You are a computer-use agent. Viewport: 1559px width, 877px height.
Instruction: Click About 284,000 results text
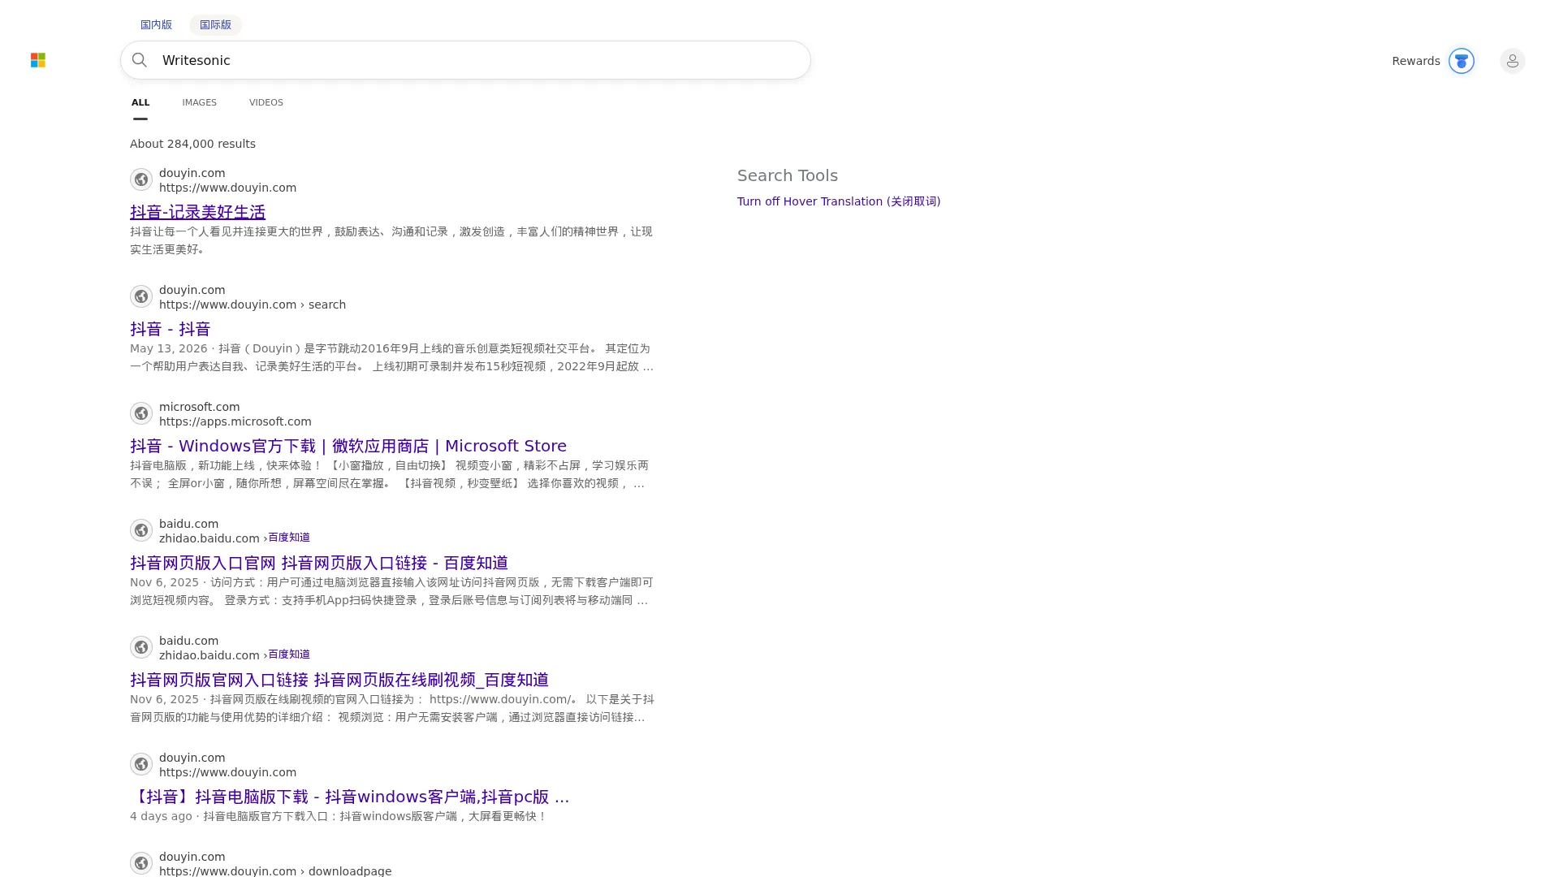coord(192,144)
